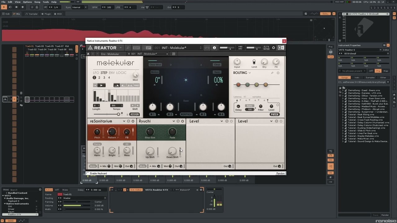
Task: Click the Ext. Editor button
Action: 136,190
